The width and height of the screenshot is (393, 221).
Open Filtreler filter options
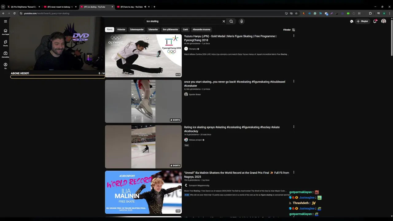click(x=289, y=30)
